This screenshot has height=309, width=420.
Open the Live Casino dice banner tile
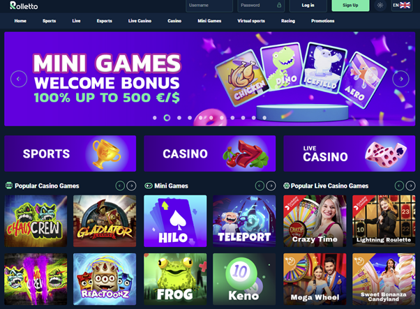tap(350, 153)
